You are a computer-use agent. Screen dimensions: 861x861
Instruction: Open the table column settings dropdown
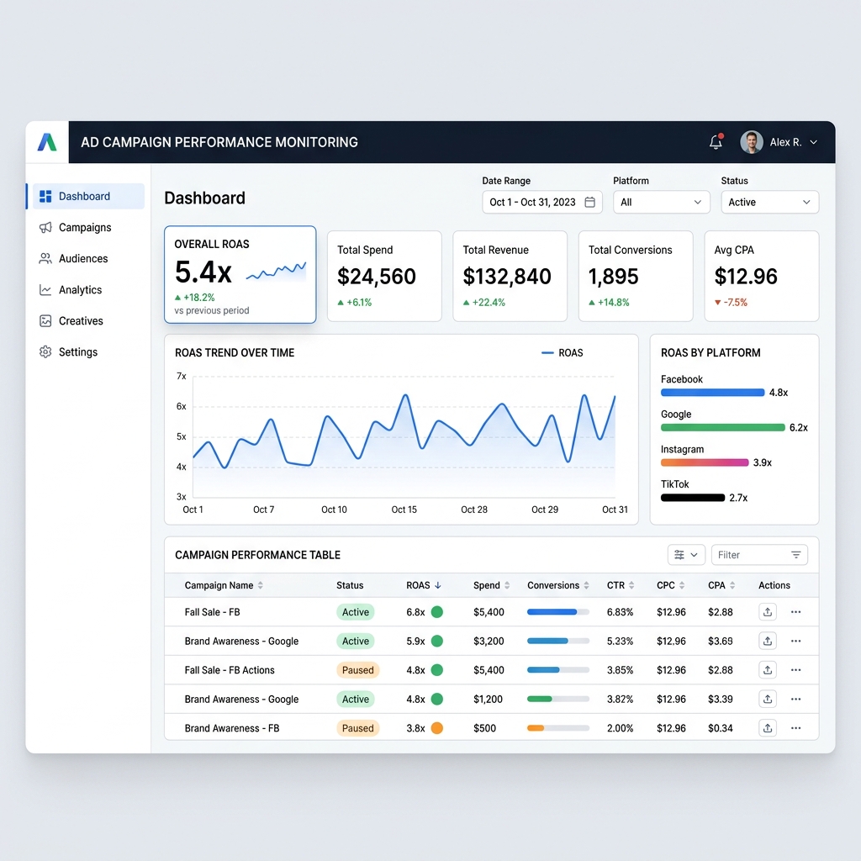click(685, 555)
